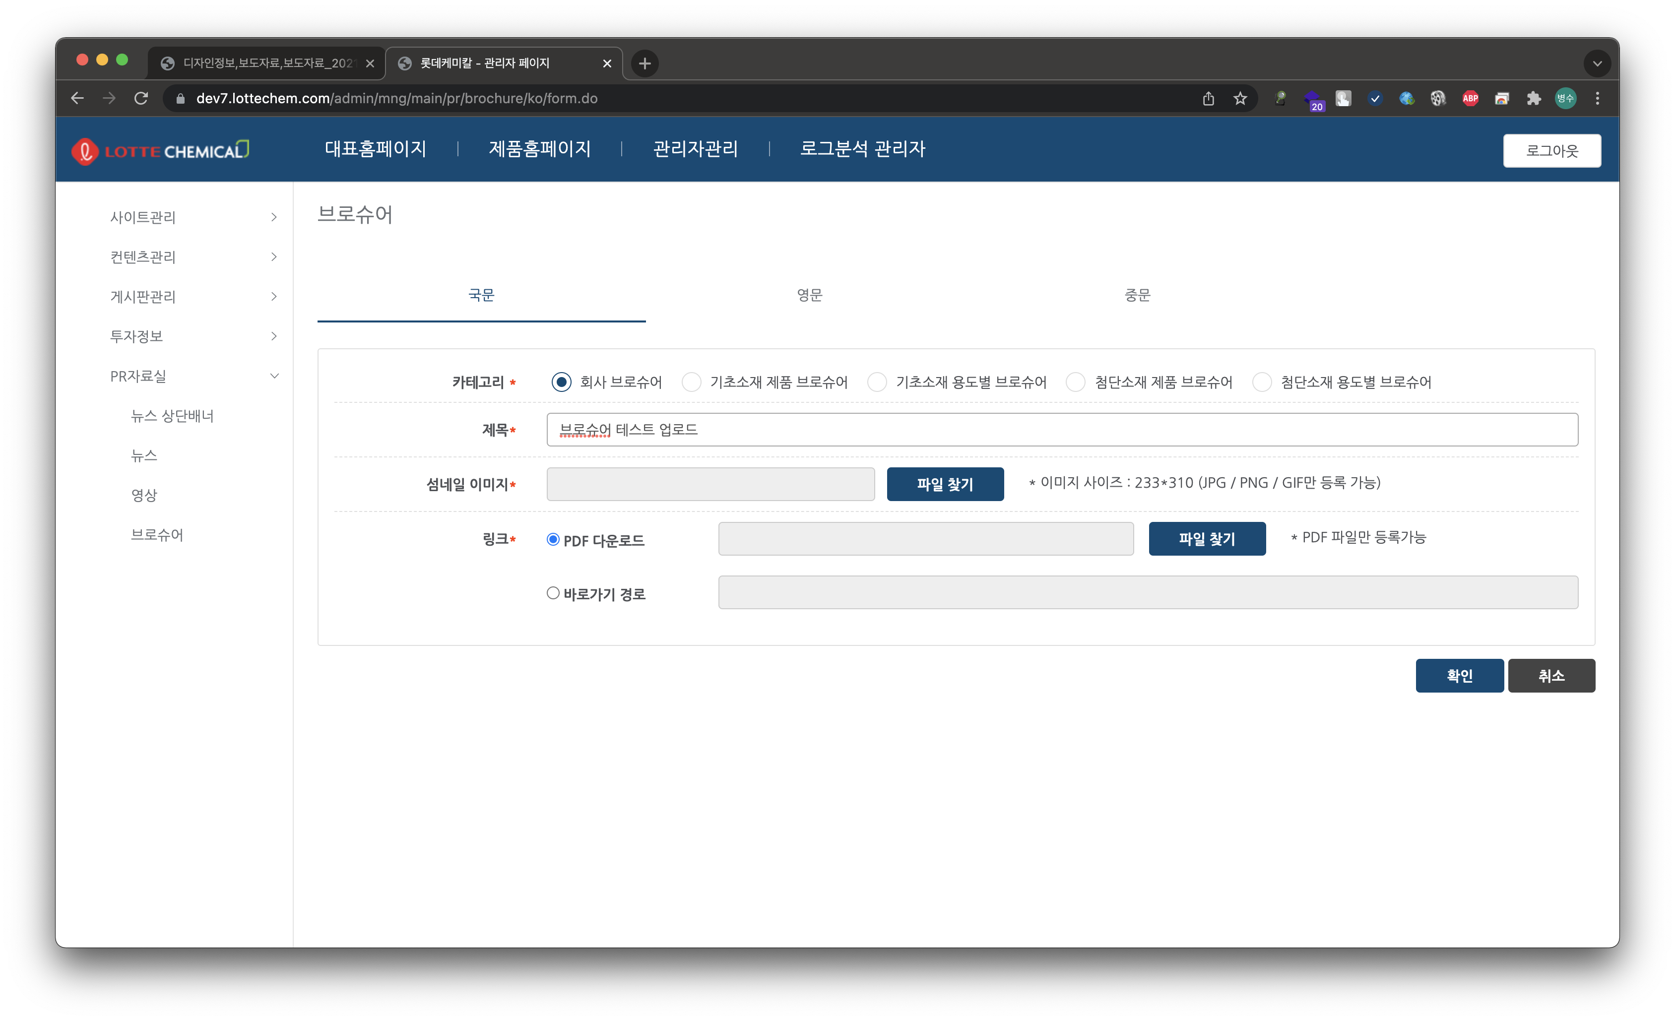Collapse the PR자료실 sidebar menu
Screen dimensions: 1675x1021
(193, 376)
